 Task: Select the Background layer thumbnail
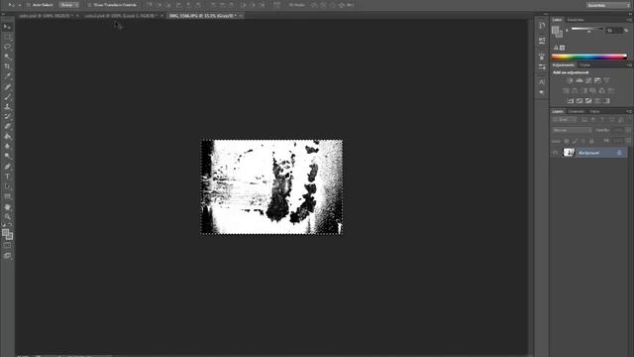[x=569, y=153]
